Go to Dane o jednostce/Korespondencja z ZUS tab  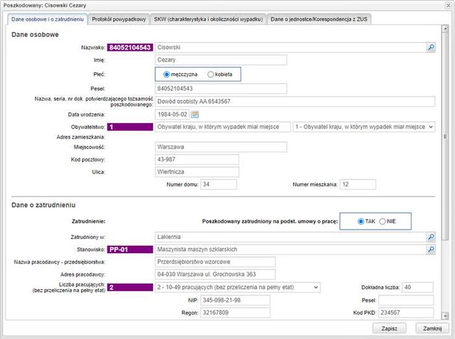pyautogui.click(x=320, y=20)
